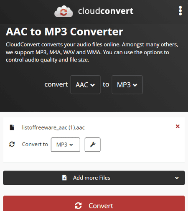Image resolution: width=188 pixels, height=211 pixels.
Task: Click the red Convert button
Action: 94,203
